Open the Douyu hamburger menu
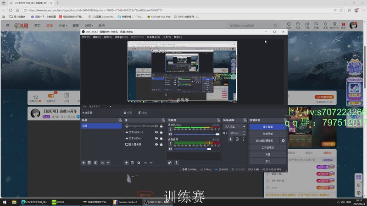 [8, 26]
